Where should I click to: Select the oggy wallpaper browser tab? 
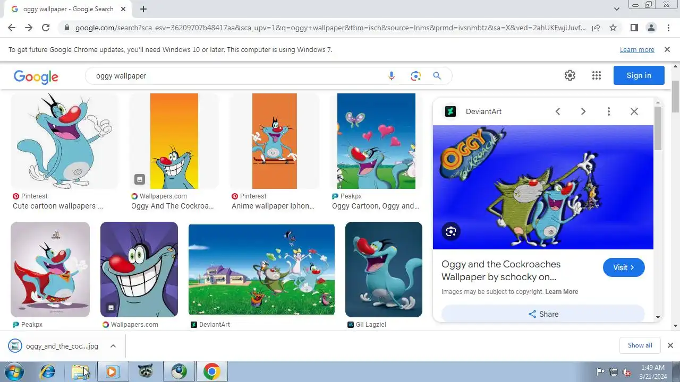tap(67, 9)
